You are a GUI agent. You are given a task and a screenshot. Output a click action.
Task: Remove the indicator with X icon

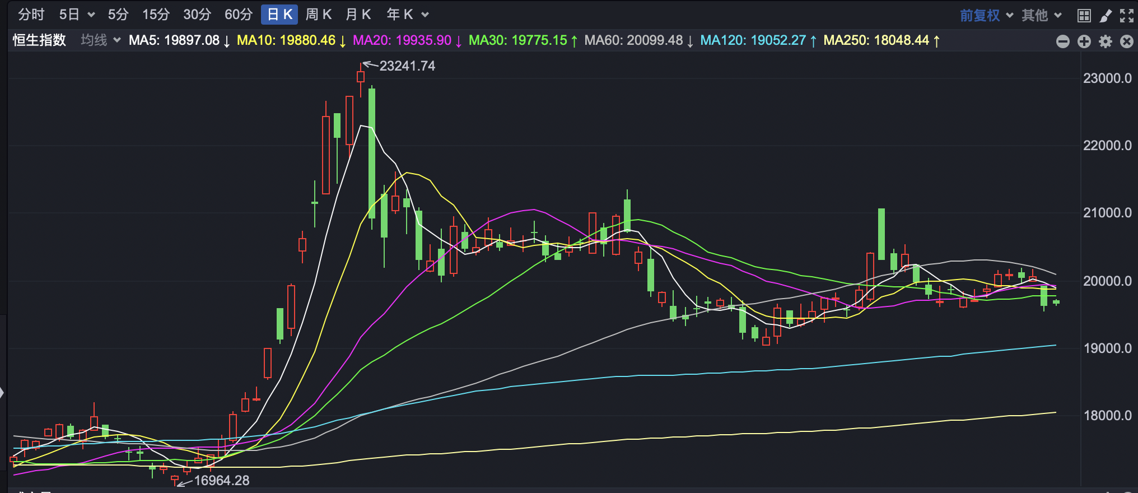click(x=1127, y=41)
